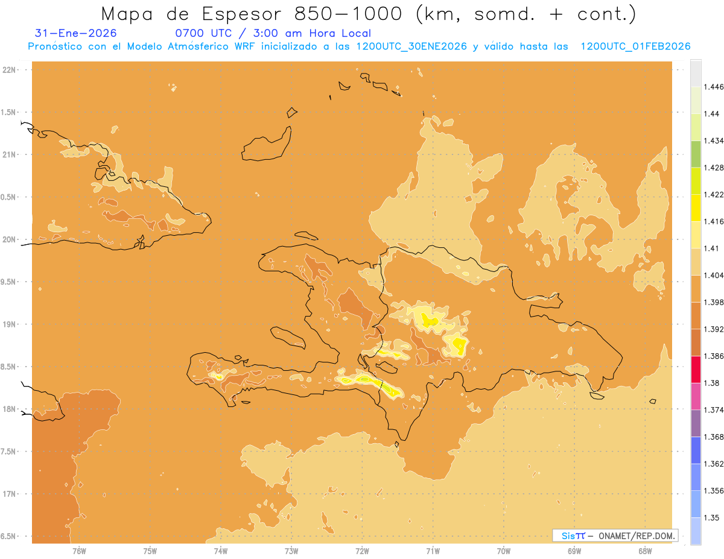Pick the red legend swatch between 1.38 and 1.386
Viewport: 724px width, 559px height.
(x=696, y=369)
